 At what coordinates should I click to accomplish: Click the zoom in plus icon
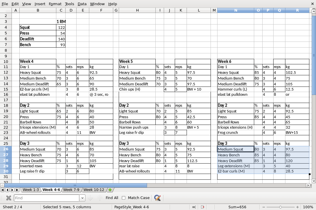pyautogui.click(x=298, y=207)
